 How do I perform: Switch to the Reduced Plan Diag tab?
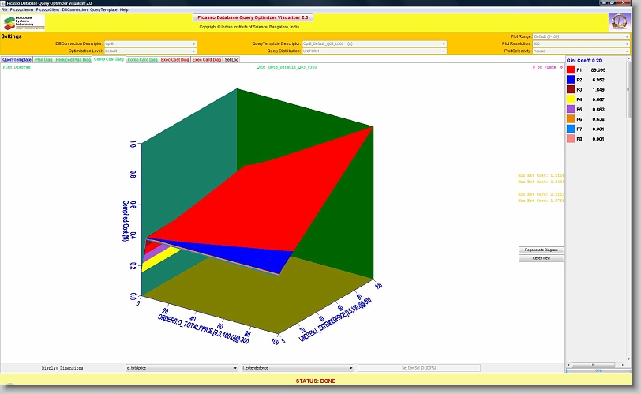point(73,59)
